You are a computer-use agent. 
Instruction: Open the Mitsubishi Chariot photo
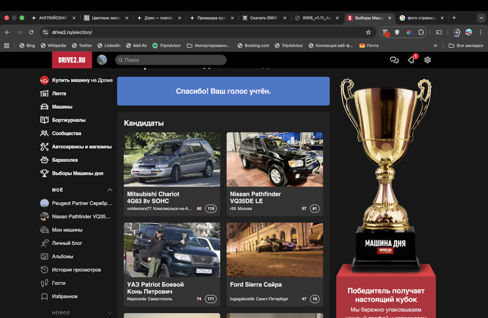pos(172,159)
